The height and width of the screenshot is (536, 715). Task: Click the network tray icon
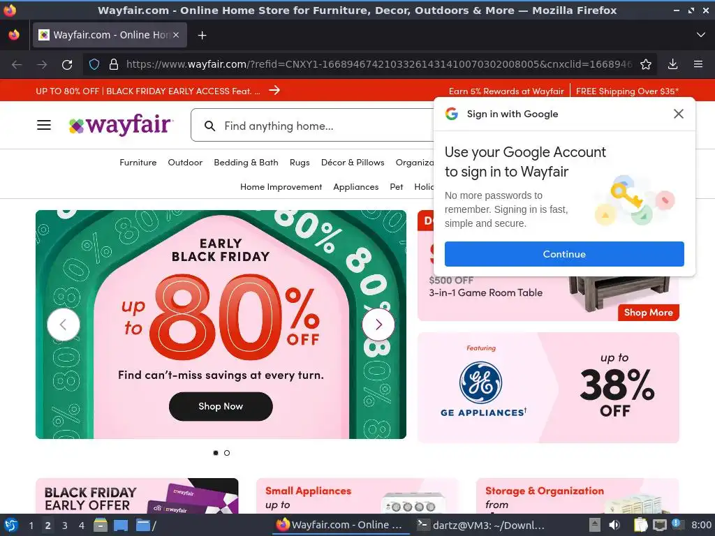(x=659, y=525)
